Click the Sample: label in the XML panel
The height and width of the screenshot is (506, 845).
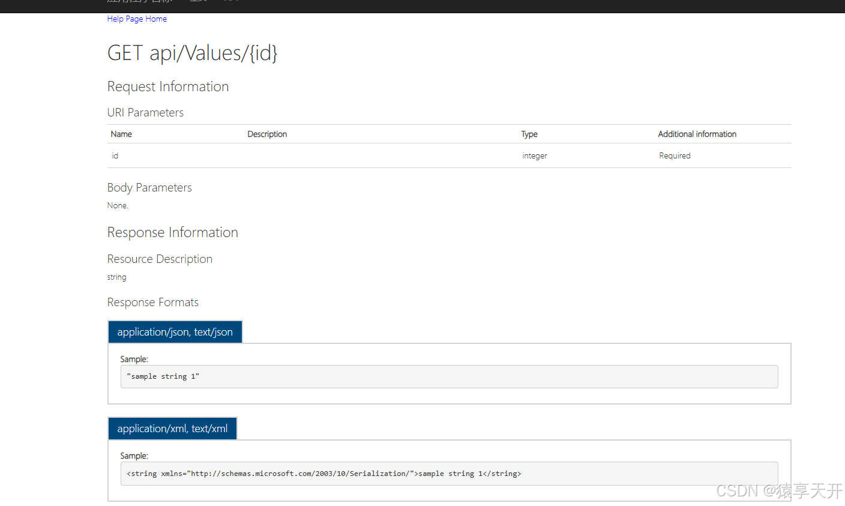pos(134,456)
